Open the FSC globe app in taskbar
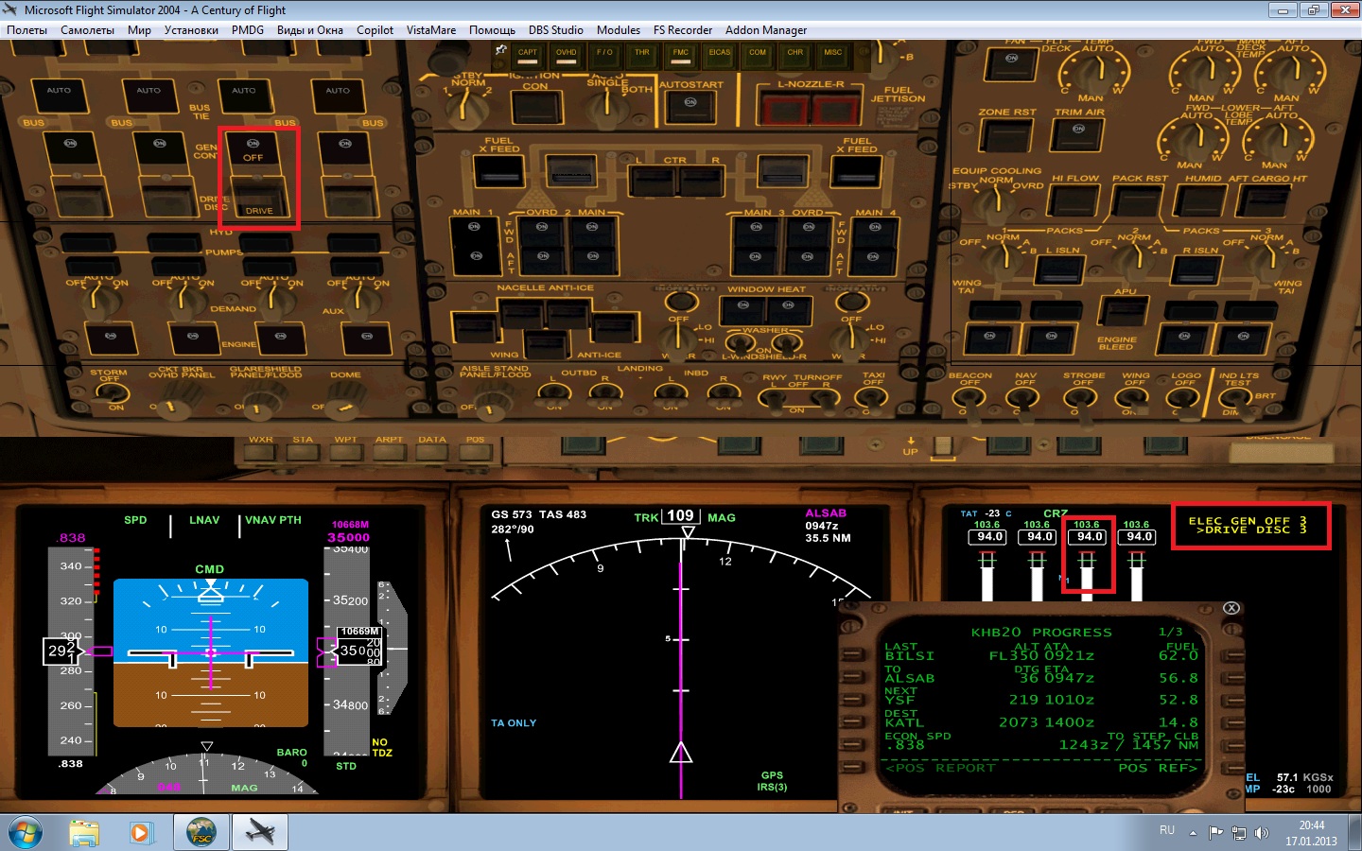The width and height of the screenshot is (1362, 851). (x=201, y=832)
